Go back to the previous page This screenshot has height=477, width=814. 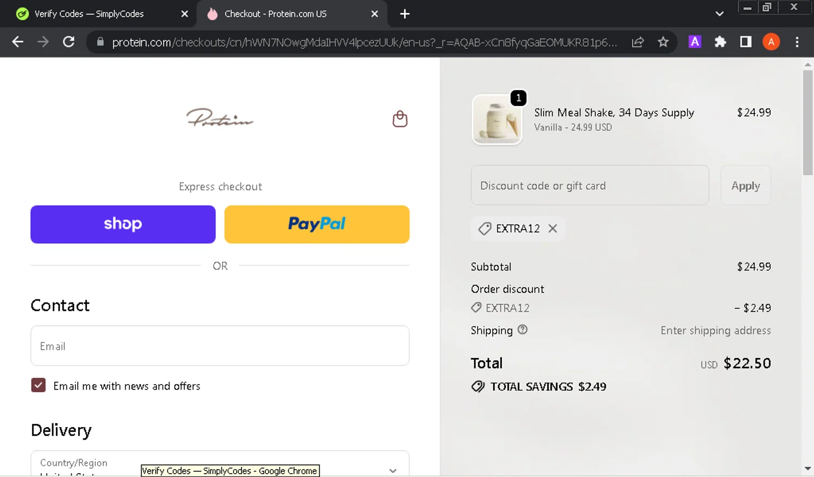coord(17,42)
